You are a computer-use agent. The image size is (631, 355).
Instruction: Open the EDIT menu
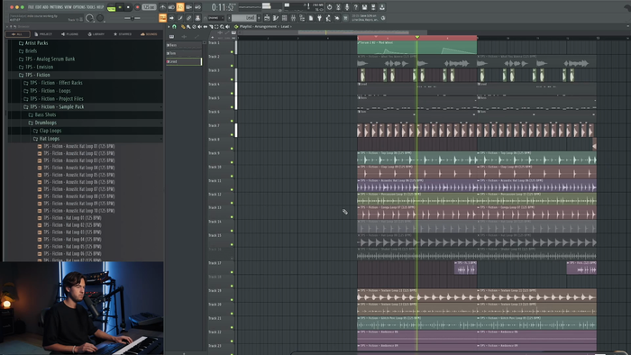tap(38, 7)
